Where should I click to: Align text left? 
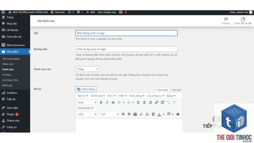tap(138, 102)
